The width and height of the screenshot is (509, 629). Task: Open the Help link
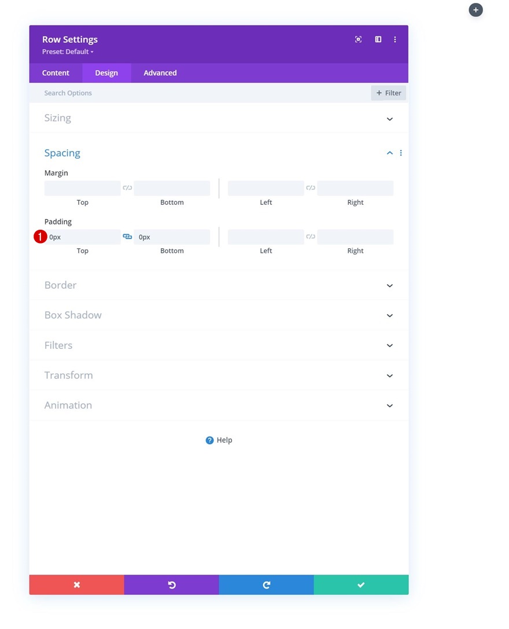pos(219,440)
